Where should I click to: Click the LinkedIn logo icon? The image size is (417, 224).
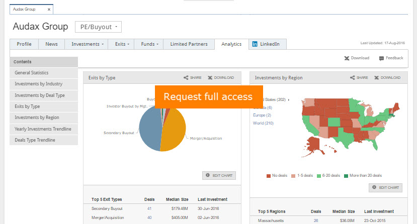255,44
